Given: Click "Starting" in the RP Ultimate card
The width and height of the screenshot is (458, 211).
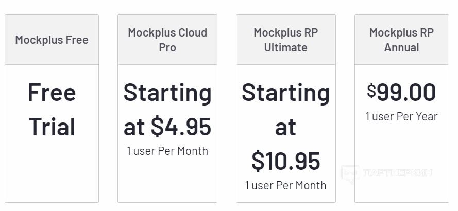Looking at the screenshot, I should point(286,93).
